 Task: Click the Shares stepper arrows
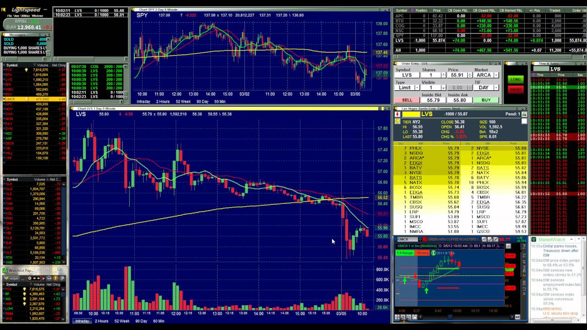tap(443, 75)
